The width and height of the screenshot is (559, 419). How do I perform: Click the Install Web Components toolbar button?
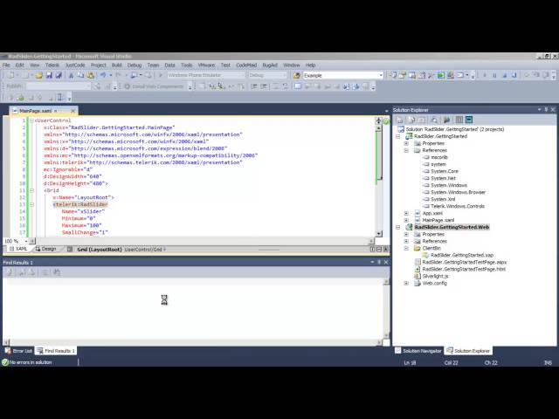[x=154, y=86]
